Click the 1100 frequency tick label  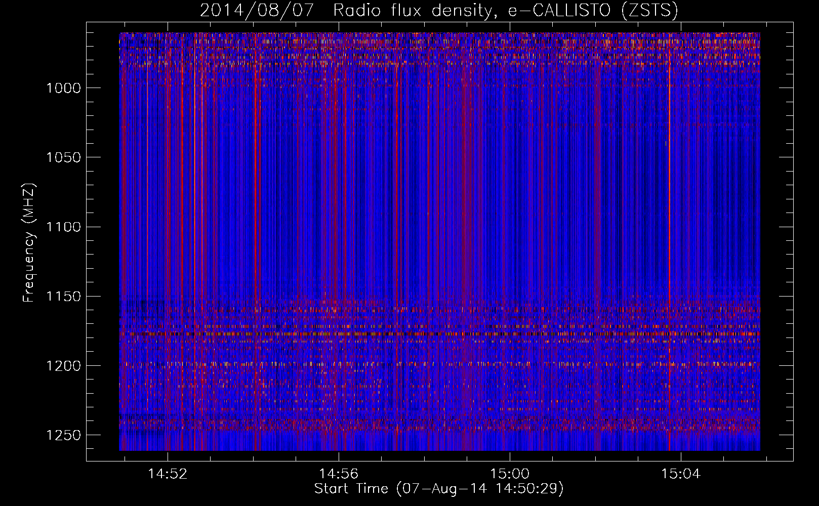pos(63,227)
